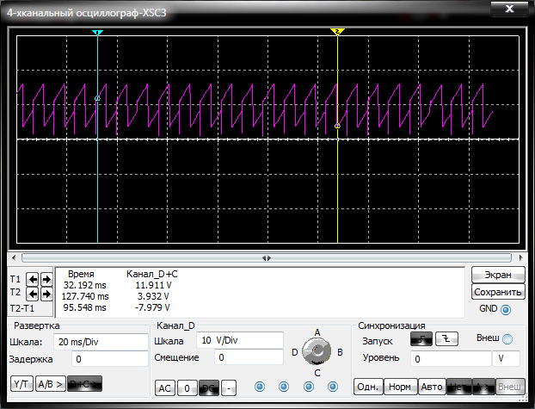535x409 pixels.
Task: Select the falling-edge trigger icon
Action: coord(446,339)
